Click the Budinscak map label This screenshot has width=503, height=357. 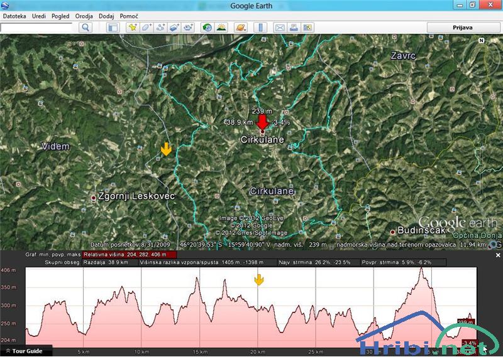point(421,230)
